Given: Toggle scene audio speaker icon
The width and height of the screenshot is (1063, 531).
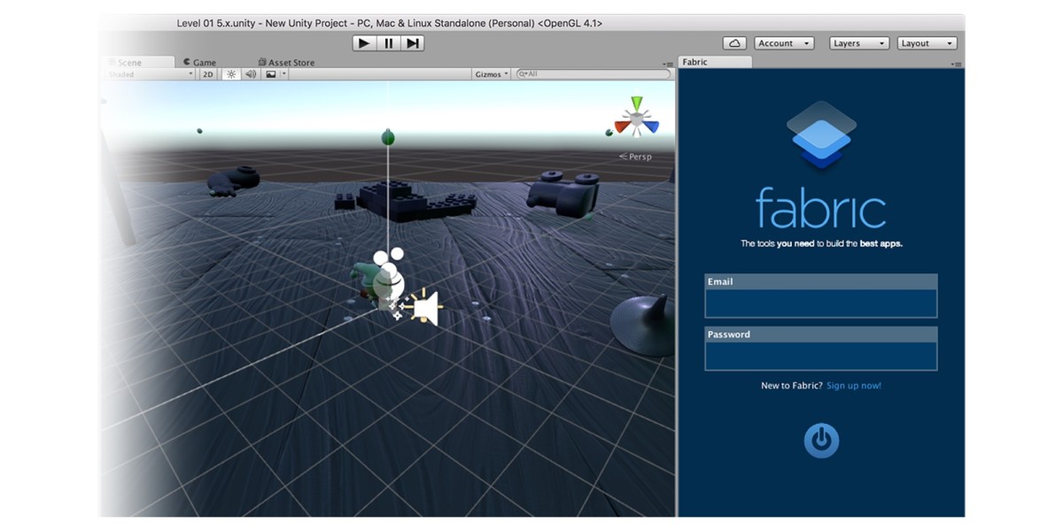Looking at the screenshot, I should (251, 74).
